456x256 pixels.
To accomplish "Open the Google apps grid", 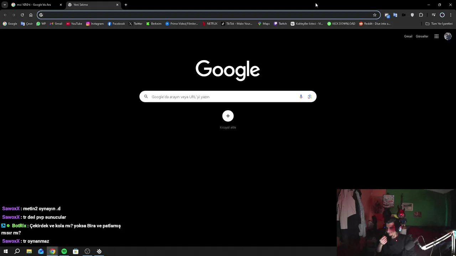I will (436, 36).
